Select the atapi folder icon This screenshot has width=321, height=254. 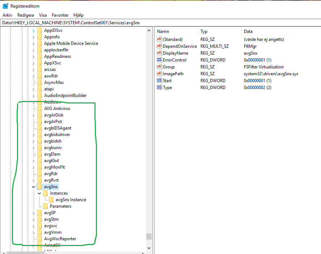point(40,89)
